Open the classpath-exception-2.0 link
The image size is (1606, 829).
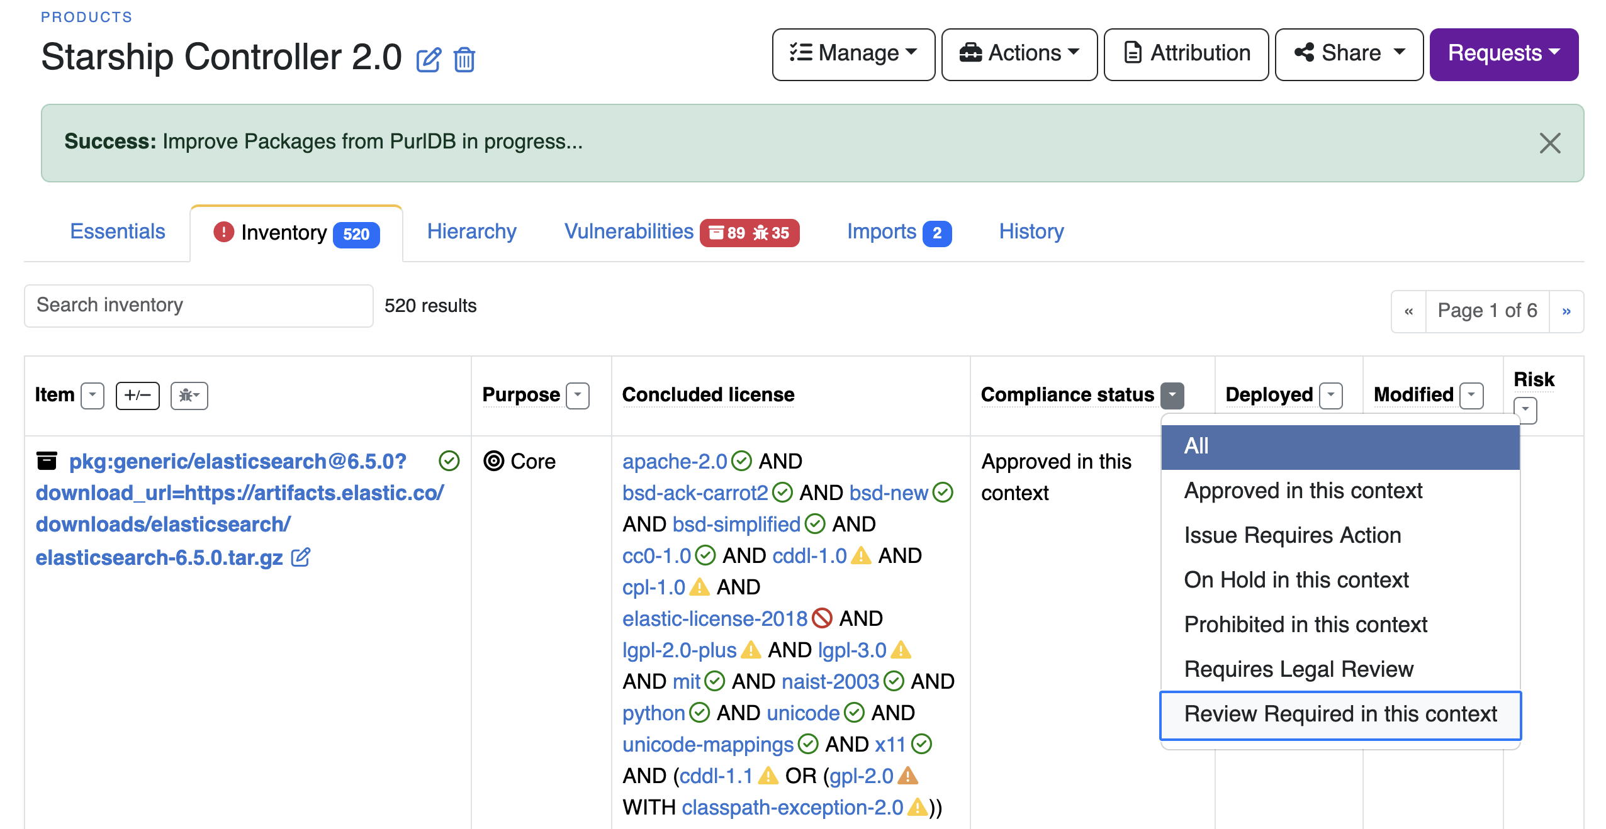coord(792,808)
